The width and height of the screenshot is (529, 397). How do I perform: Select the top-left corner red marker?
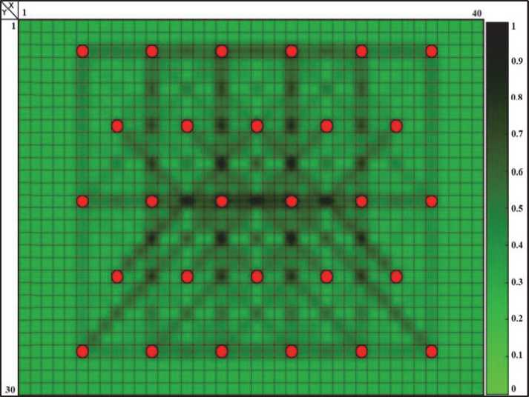(82, 51)
